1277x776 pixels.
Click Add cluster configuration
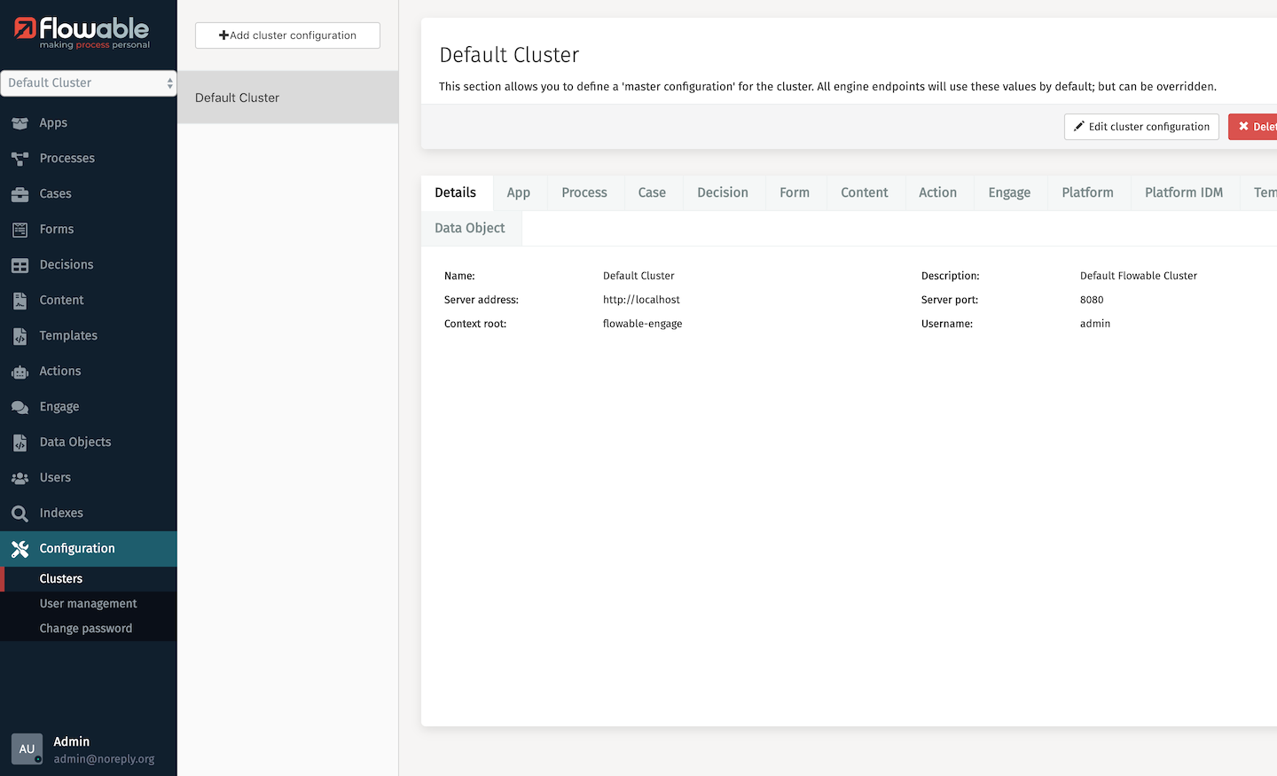pyautogui.click(x=287, y=35)
